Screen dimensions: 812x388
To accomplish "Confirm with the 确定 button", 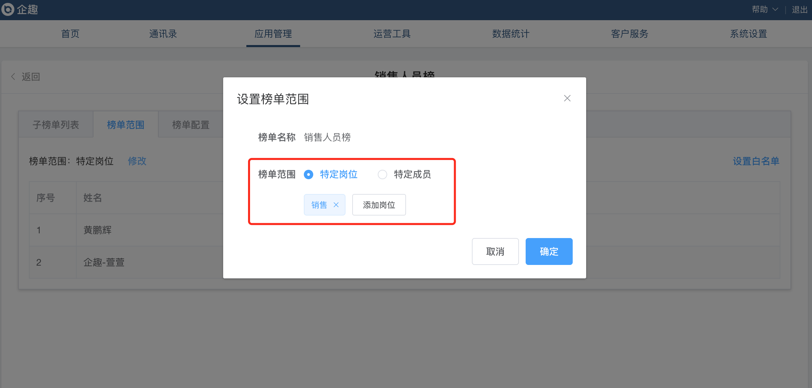I will (549, 251).
